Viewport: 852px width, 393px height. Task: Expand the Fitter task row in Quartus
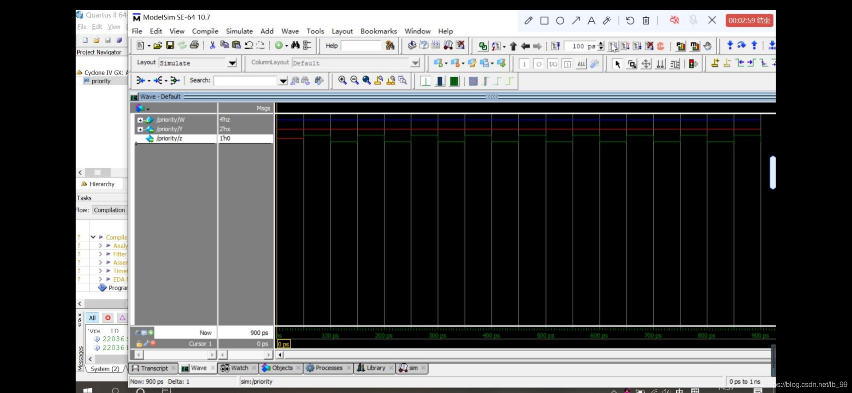point(100,254)
